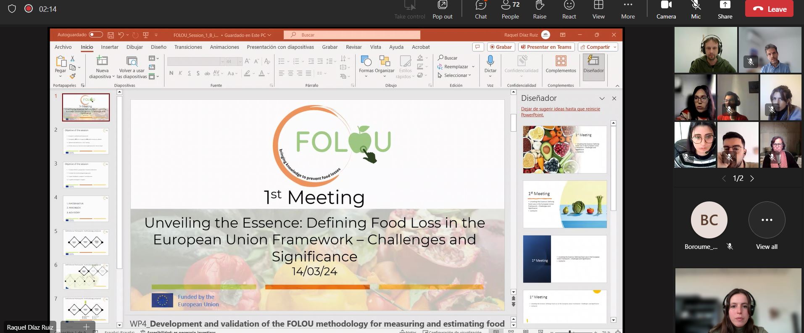Raise your hand in the meeting
The width and height of the screenshot is (804, 333).
(x=540, y=10)
